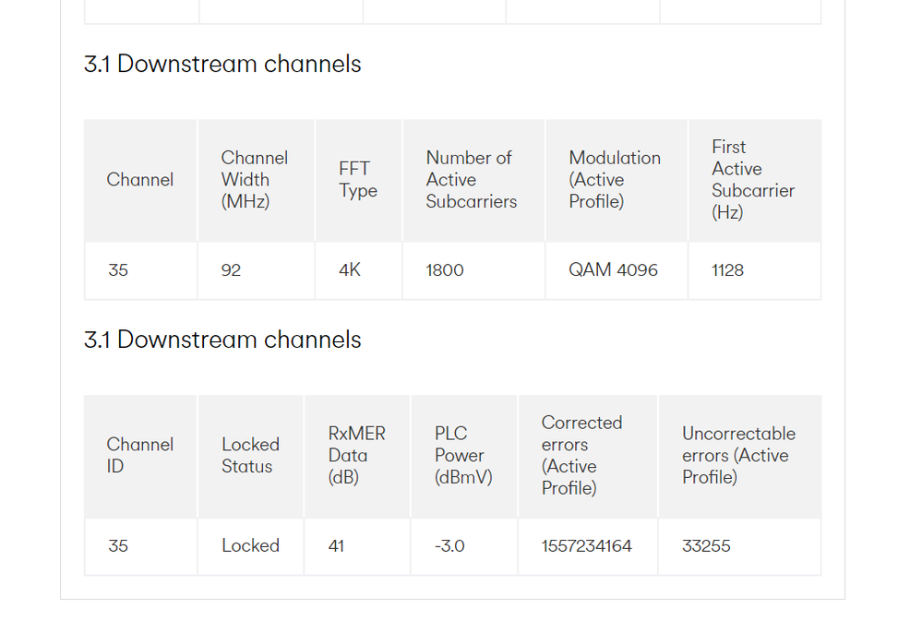This screenshot has width=922, height=621.
Task: Click the First Active Subcarrier (Hz) header
Action: click(x=753, y=179)
